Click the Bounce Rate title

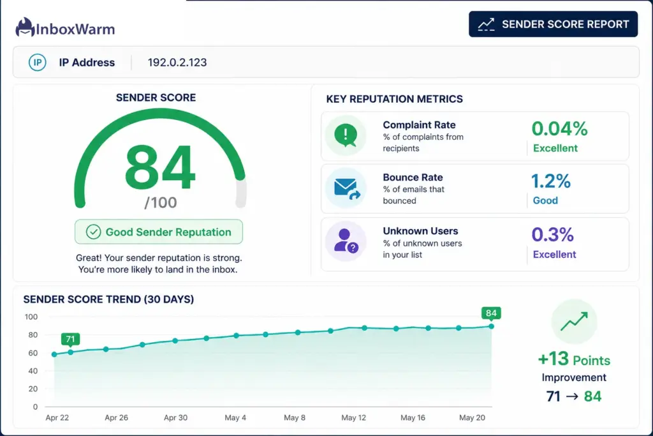pos(413,177)
